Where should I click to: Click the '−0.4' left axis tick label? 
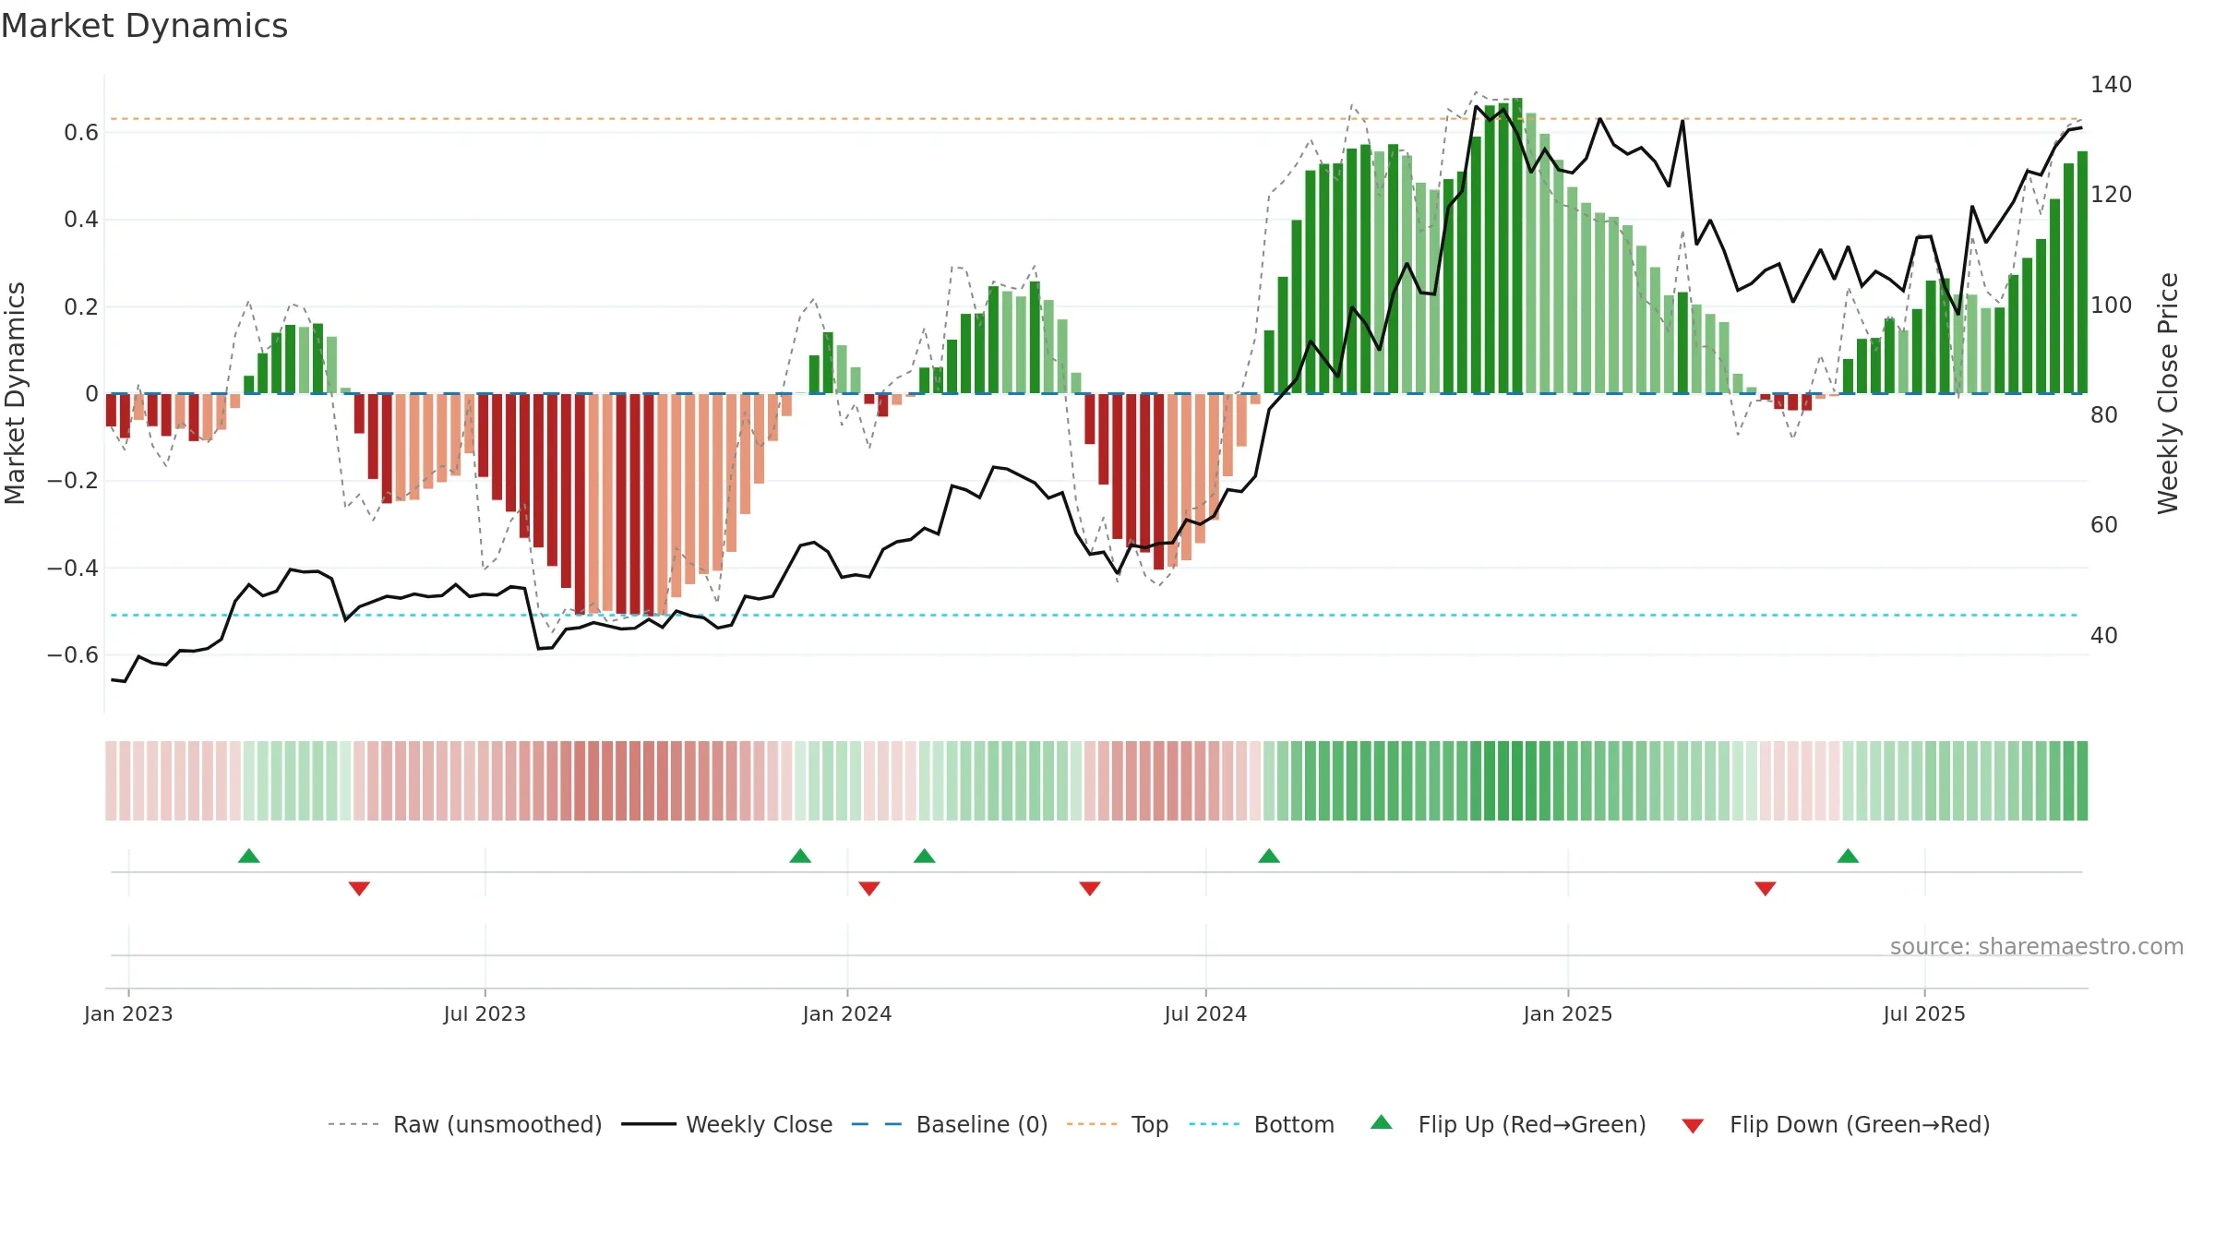[73, 568]
